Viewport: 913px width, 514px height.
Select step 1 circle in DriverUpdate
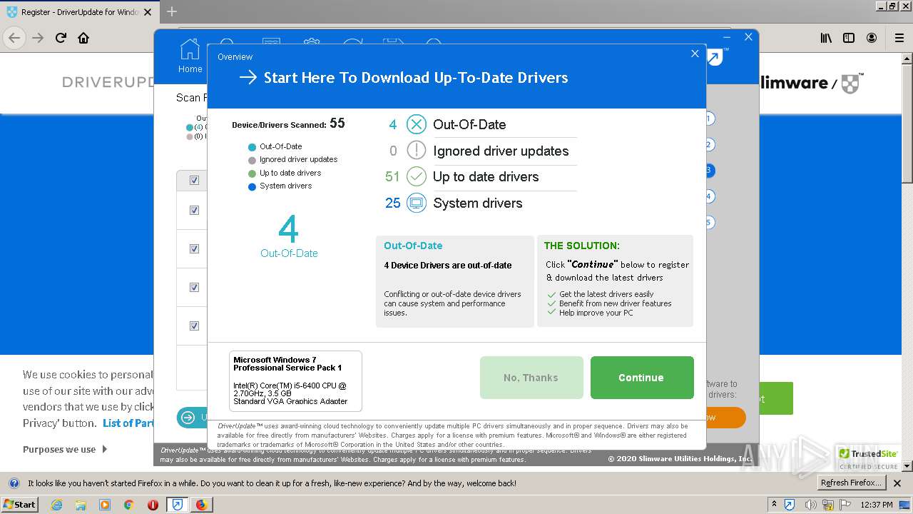pyautogui.click(x=709, y=119)
